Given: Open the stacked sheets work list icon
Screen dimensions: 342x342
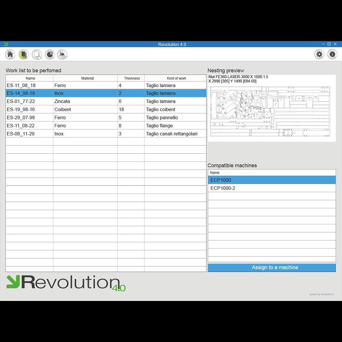Looking at the screenshot, I should point(24,54).
